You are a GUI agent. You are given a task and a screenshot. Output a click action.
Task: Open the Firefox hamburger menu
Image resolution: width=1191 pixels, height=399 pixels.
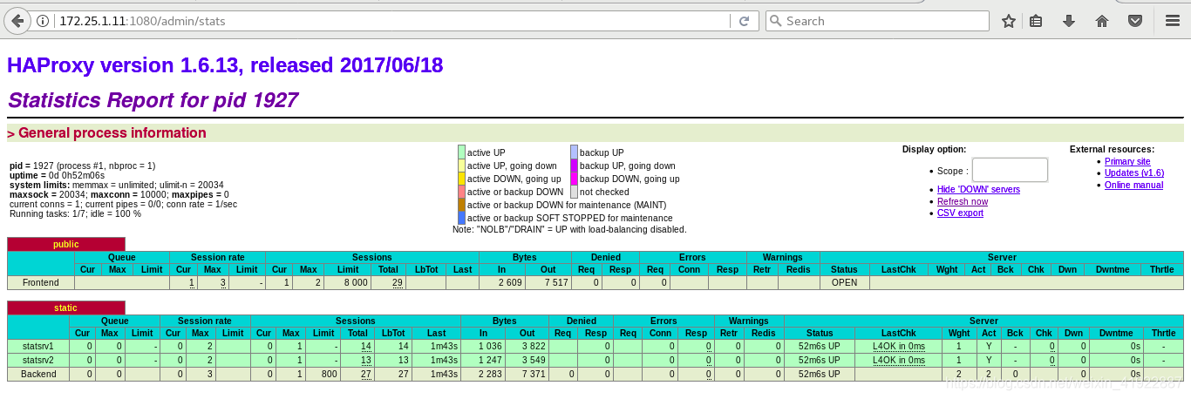click(x=1172, y=21)
